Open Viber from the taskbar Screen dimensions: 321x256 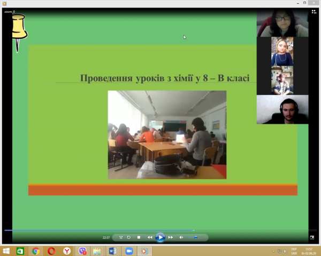[x=82, y=251]
